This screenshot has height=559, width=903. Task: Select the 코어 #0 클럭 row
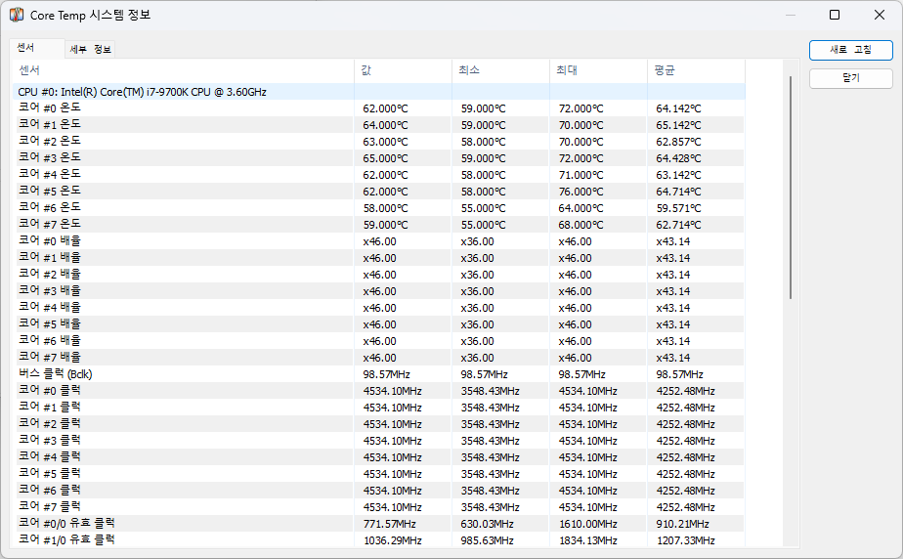[378, 391]
